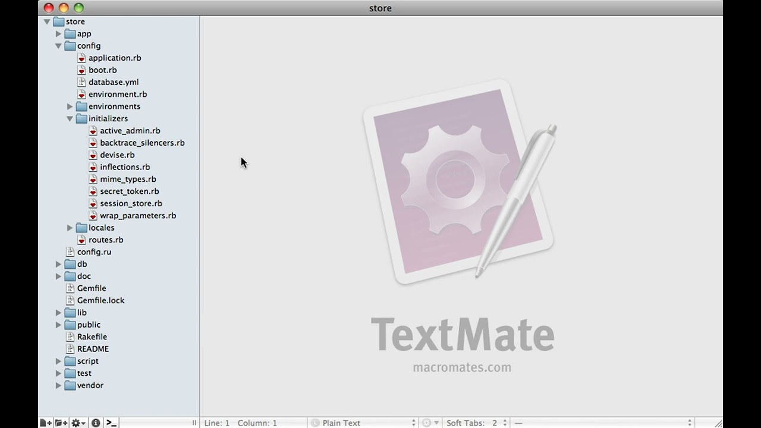The height and width of the screenshot is (428, 761).
Task: Click the environments folder icon
Action: pos(81,106)
